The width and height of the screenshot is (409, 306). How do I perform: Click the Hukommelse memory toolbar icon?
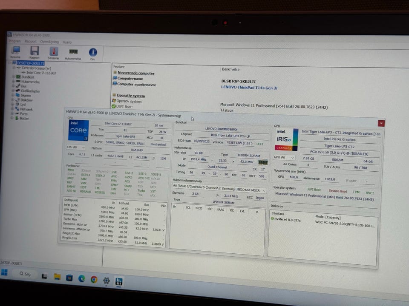coord(73,52)
